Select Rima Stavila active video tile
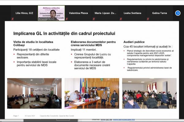The height and width of the screenshot is (122, 184). [51, 13]
